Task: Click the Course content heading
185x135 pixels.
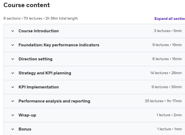Action: click(27, 5)
